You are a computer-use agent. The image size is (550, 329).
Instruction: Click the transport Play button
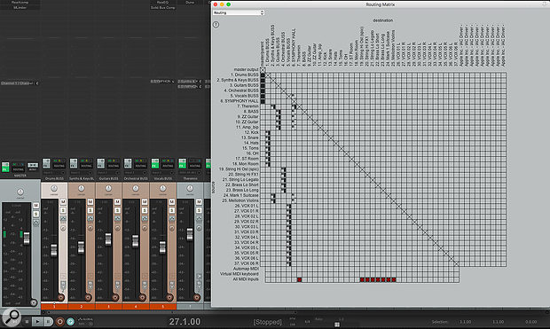[x=37, y=321]
